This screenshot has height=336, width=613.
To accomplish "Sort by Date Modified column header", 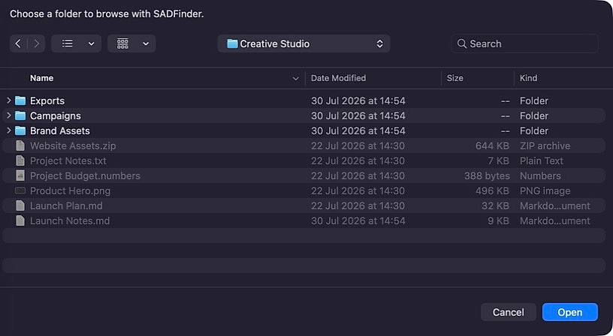I will click(339, 78).
